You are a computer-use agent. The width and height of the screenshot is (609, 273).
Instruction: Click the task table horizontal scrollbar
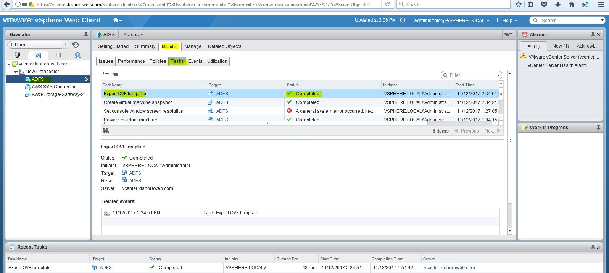[267, 123]
